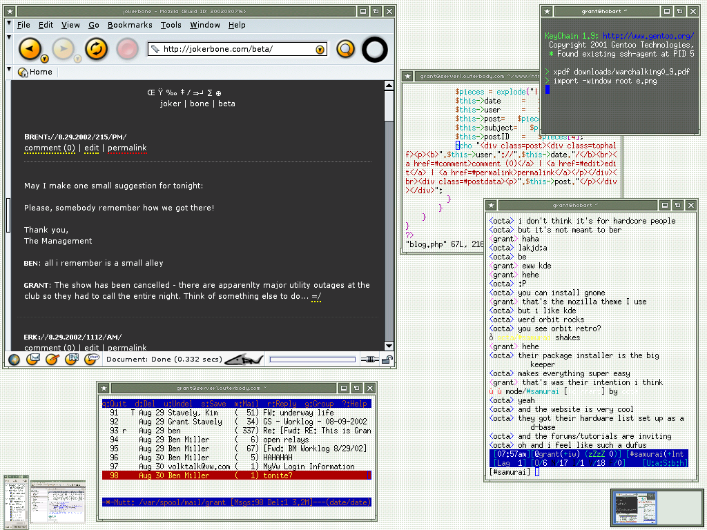Click star menu icon of Mozilla window
The width and height of the screenshot is (707, 530).
(10, 11)
